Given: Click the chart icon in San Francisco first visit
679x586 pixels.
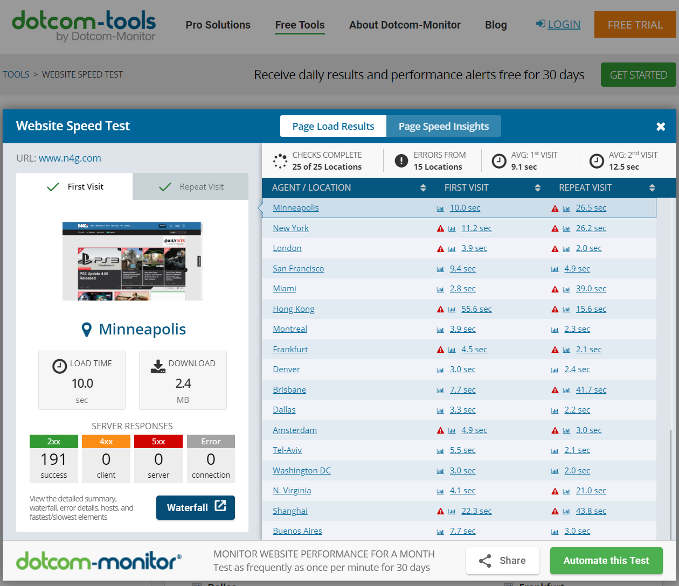Looking at the screenshot, I should pos(440,269).
